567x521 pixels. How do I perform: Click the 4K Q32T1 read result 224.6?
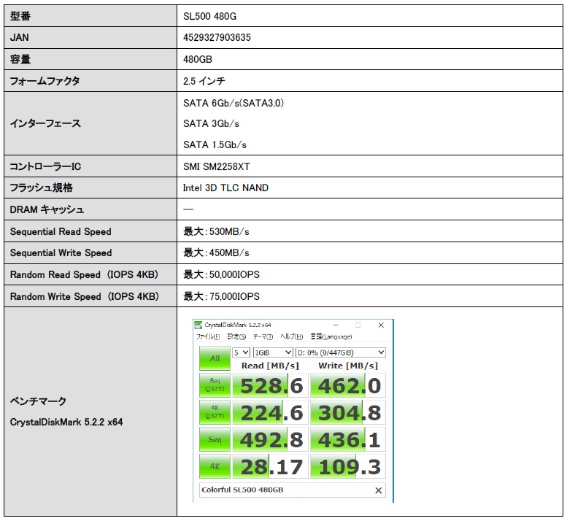(x=271, y=412)
